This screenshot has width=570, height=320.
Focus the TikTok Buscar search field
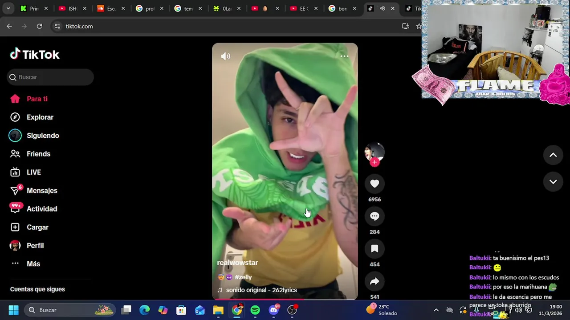50,77
